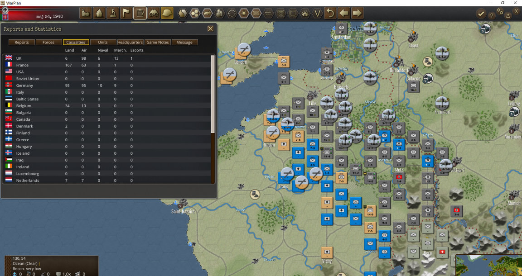Select the Casualties tab
The height and width of the screenshot is (276, 522).
76,42
